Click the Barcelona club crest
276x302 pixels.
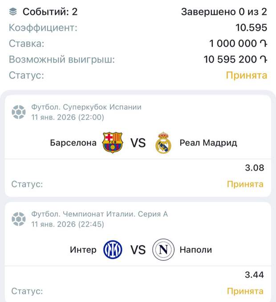(112, 143)
